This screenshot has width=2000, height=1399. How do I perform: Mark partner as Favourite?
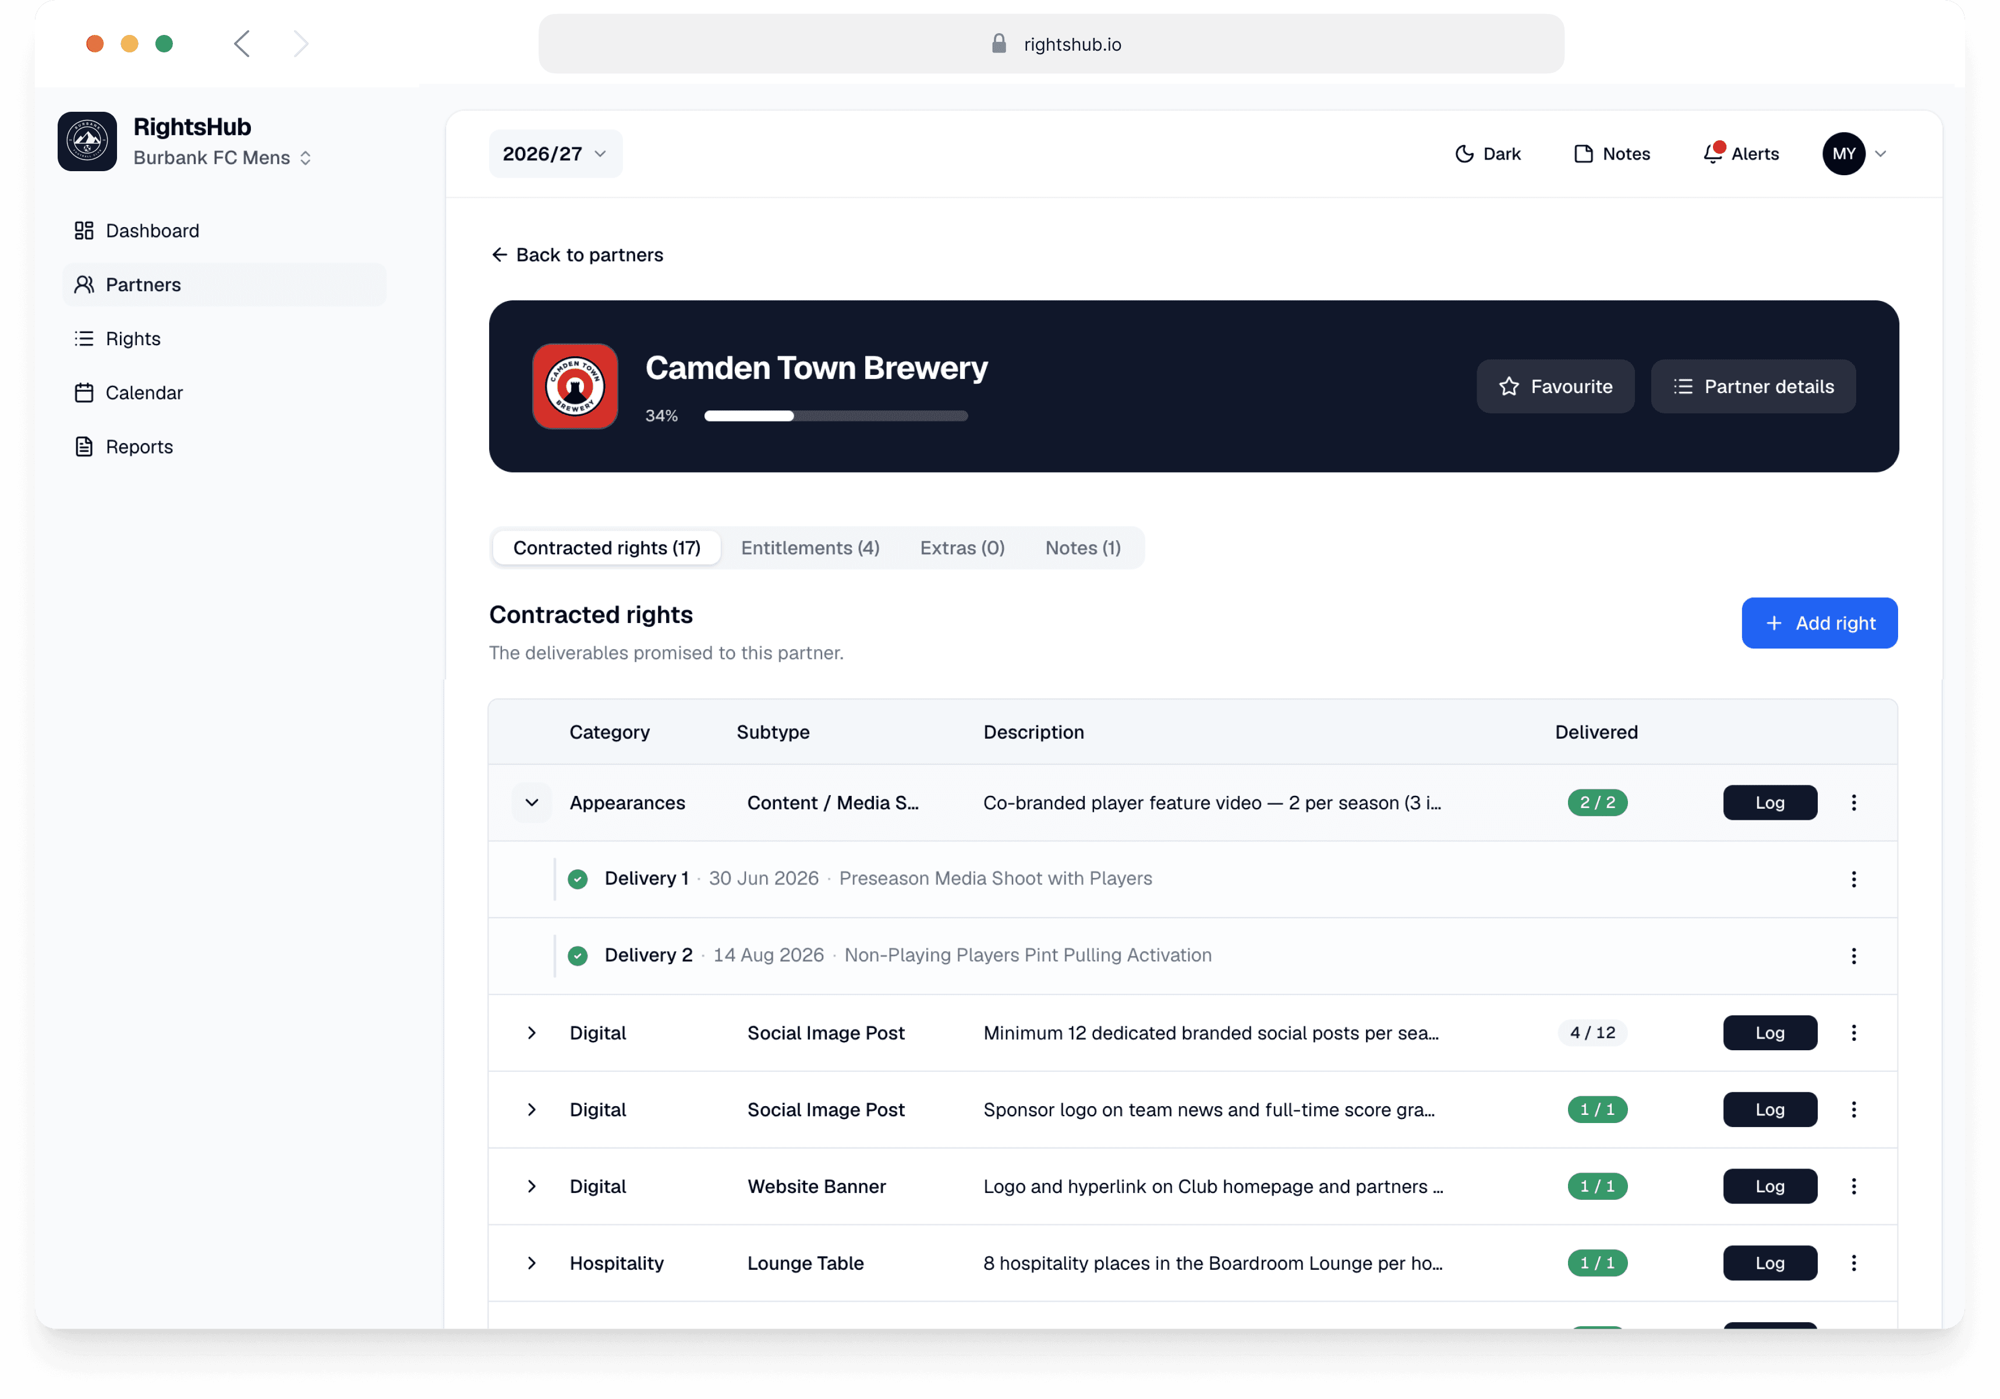(1555, 386)
